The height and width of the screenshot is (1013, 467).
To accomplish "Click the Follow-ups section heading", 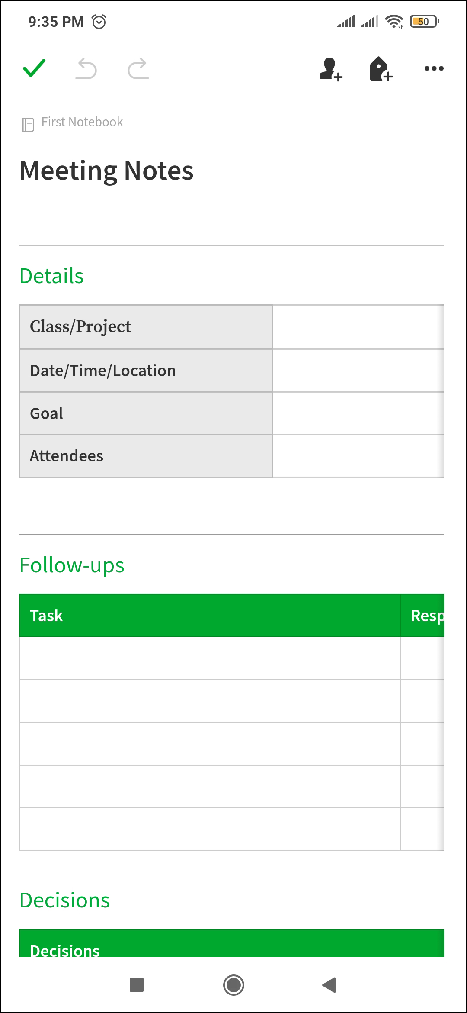I will [x=72, y=565].
